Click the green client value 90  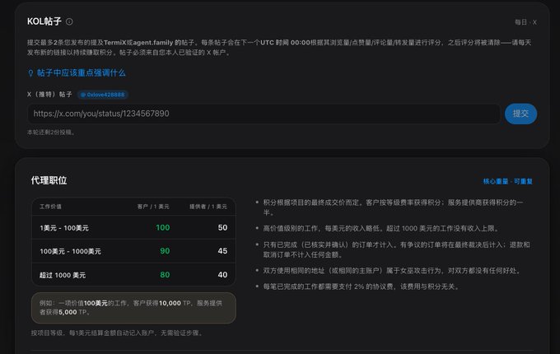pos(165,251)
